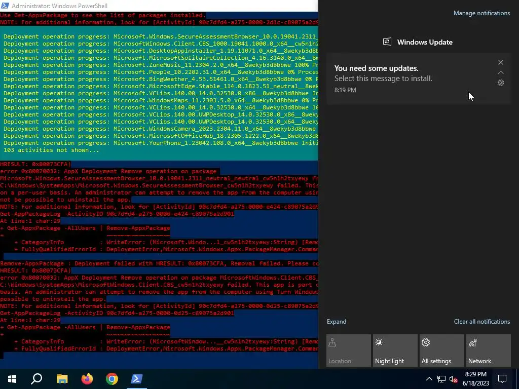The image size is (519, 389).
Task: Dismiss the Windows Update notification
Action: (500, 62)
